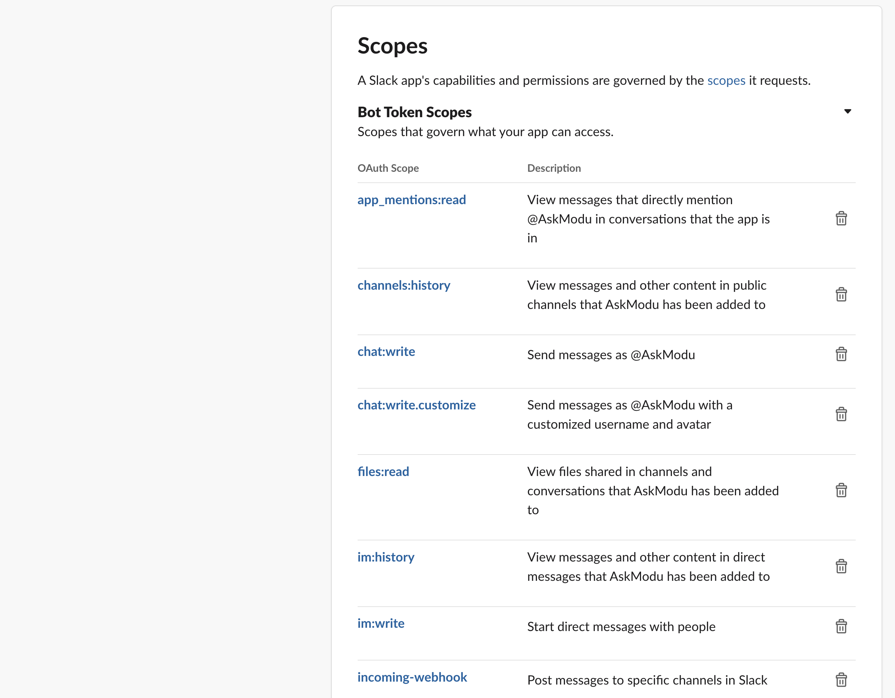Click 'Post messages to specific channels in Slack'

click(647, 681)
